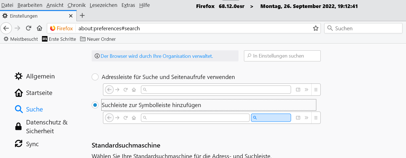Click the Firefox 68.12.0esr version text
The height and width of the screenshot is (158, 406).
click(x=220, y=6)
